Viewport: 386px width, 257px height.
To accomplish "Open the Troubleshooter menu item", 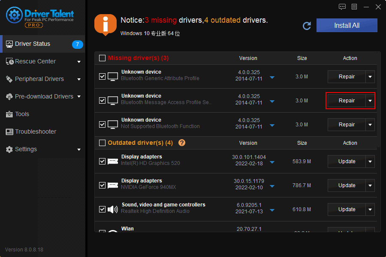I will tap(43, 132).
